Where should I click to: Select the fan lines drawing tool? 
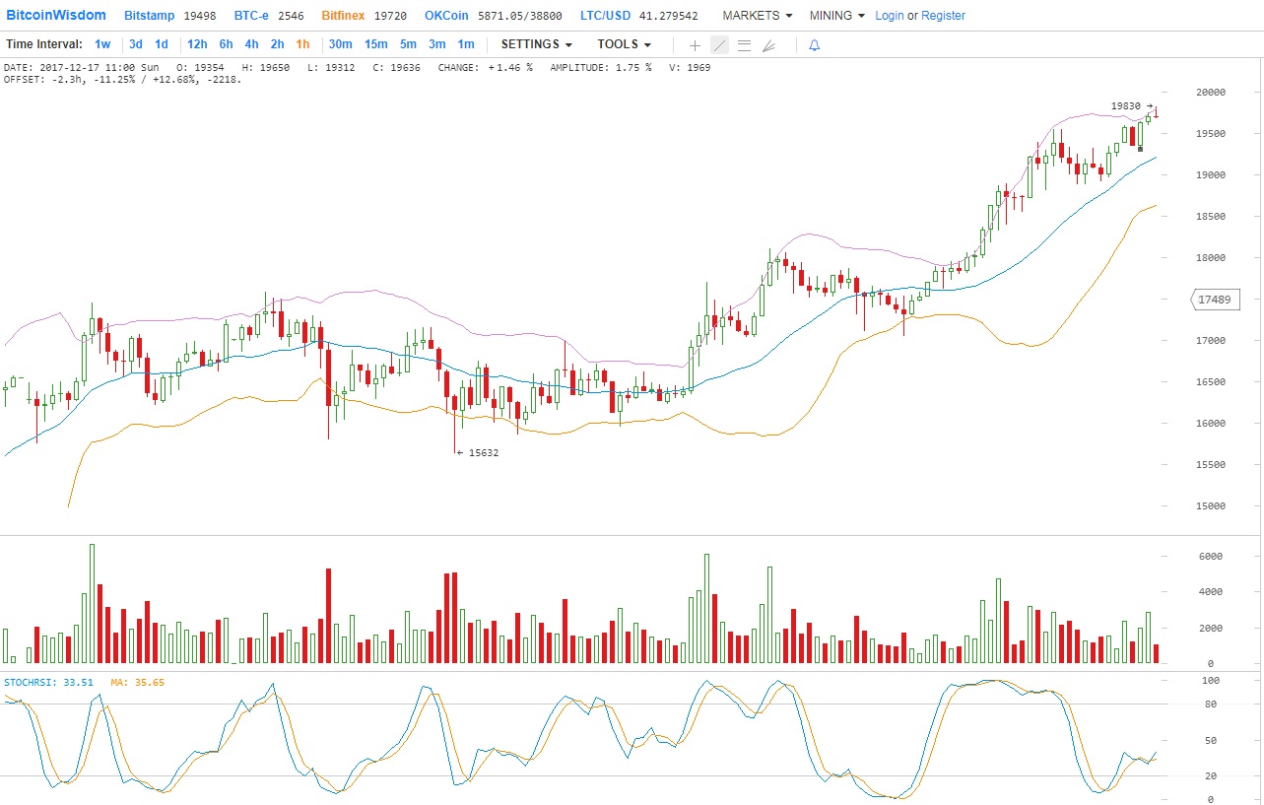pyautogui.click(x=768, y=45)
